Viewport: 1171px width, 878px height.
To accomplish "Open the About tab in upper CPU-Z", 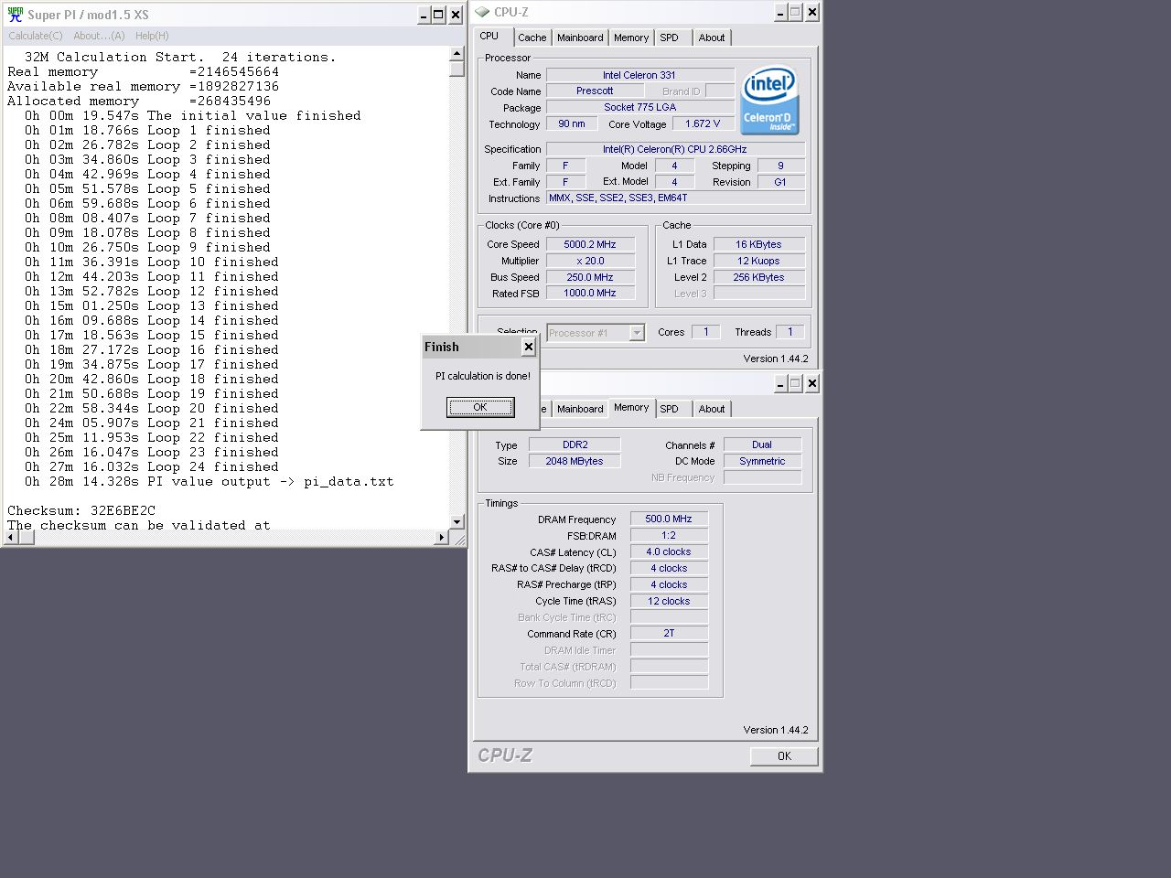I will coord(712,37).
